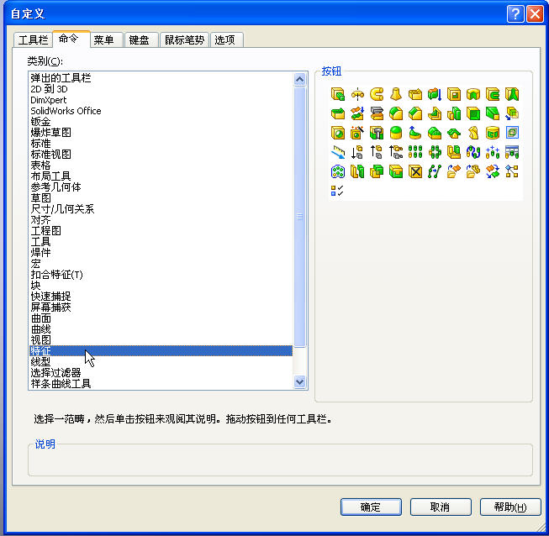Cancel changes with the 取消 button

coord(441,507)
